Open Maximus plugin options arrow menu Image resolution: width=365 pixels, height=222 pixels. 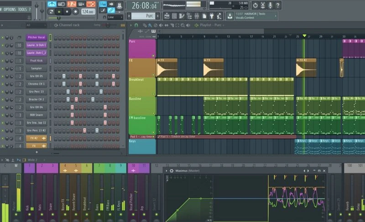point(167,171)
